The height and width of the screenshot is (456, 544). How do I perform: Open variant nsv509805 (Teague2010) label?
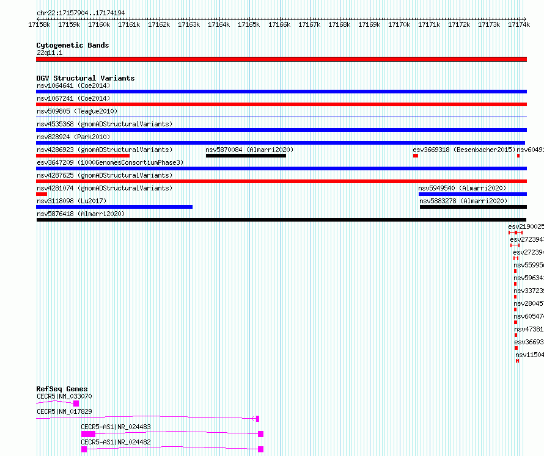tap(77, 111)
